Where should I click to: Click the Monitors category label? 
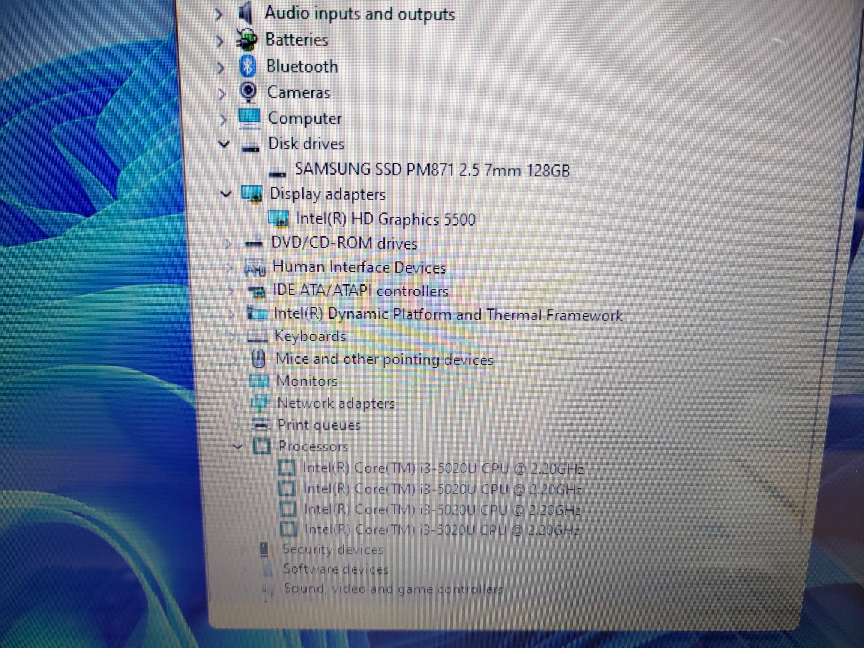coord(306,381)
